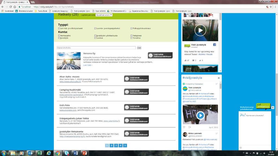Focus the Vapaasanahaku search field
This screenshot has width=278, height=156.
click(x=96, y=48)
